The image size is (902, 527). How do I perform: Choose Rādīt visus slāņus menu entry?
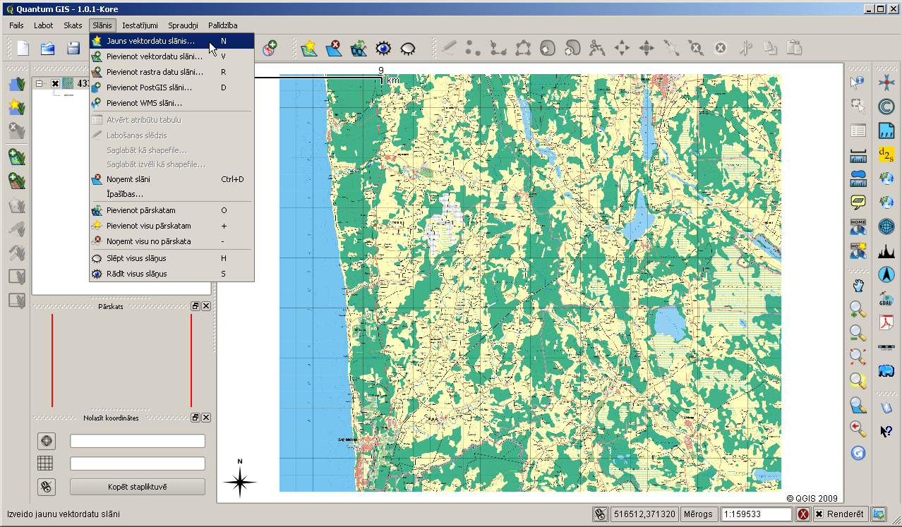pos(172,274)
